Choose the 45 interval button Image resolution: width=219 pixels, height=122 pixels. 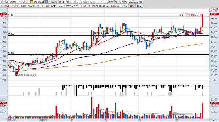click(x=91, y=2)
